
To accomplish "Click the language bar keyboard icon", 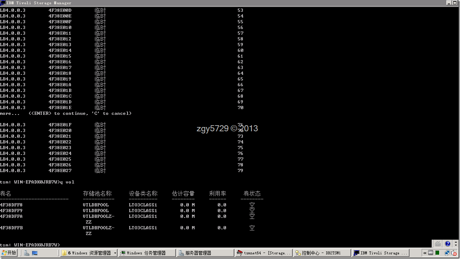I will 438,244.
